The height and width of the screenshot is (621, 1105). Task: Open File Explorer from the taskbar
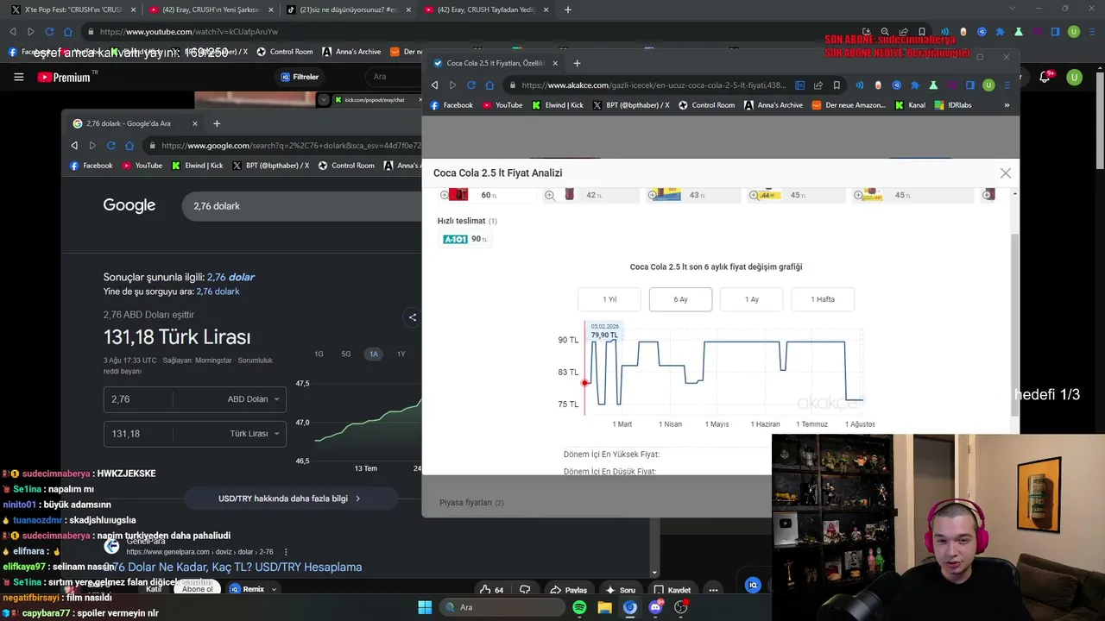point(604,607)
